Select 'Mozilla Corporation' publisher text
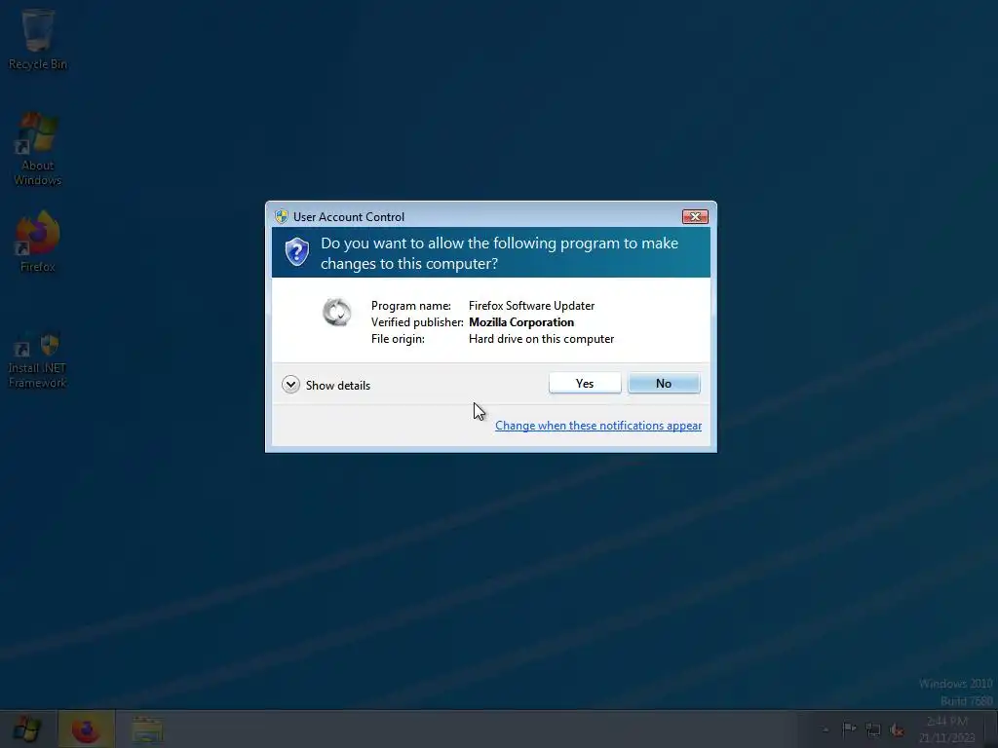 click(x=521, y=322)
